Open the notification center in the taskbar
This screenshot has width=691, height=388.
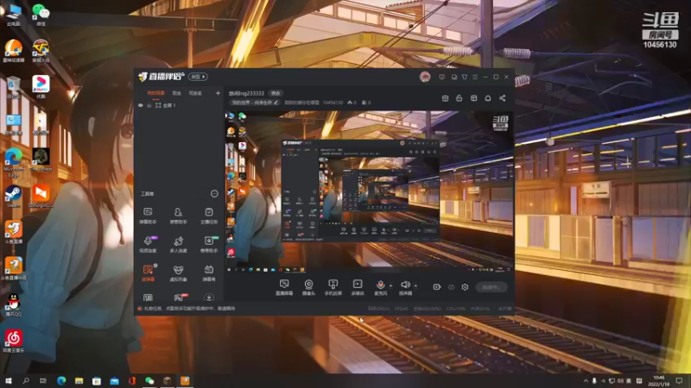pos(679,380)
